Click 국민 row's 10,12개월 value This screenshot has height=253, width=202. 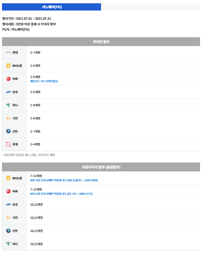(x=36, y=218)
